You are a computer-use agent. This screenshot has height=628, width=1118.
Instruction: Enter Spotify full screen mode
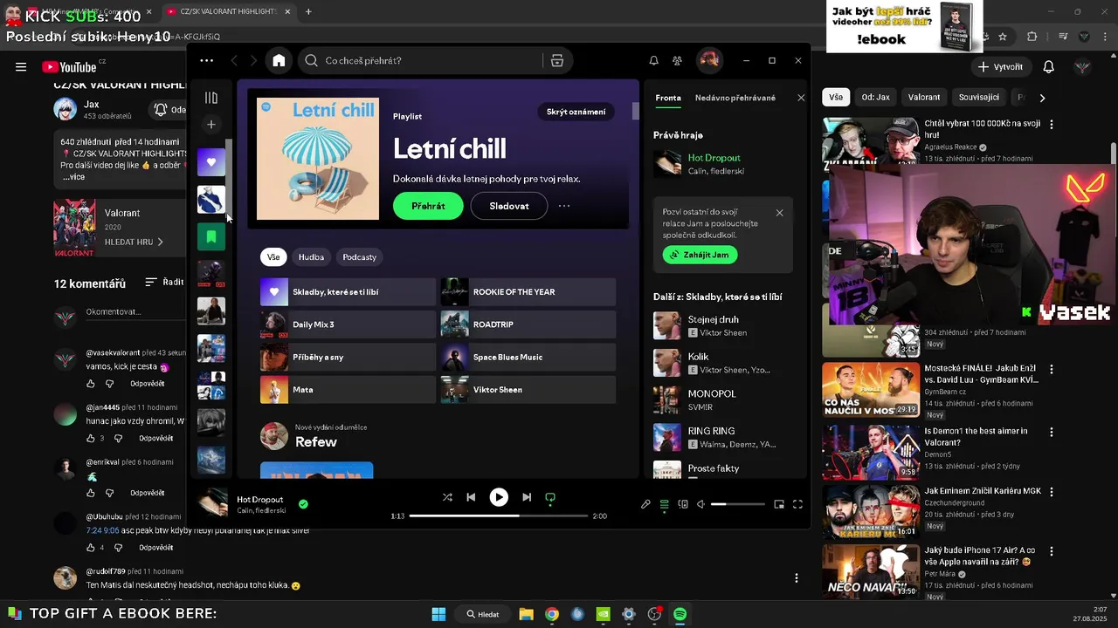pyautogui.click(x=797, y=504)
